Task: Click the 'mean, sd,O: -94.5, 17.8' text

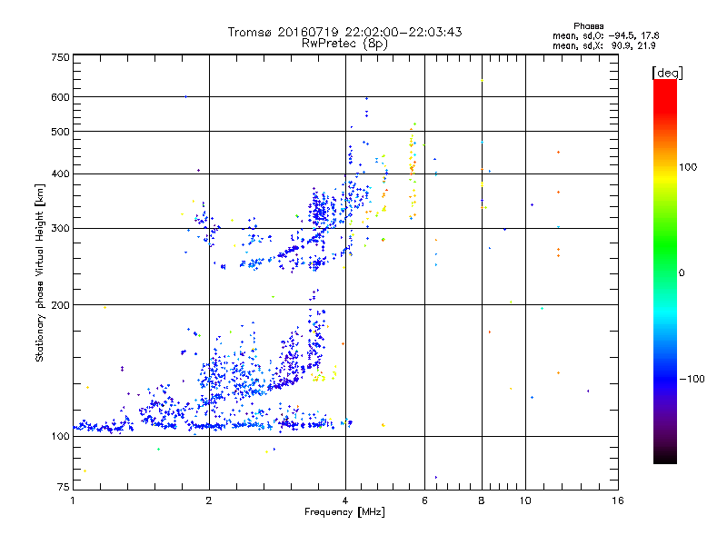Action: tap(605, 35)
